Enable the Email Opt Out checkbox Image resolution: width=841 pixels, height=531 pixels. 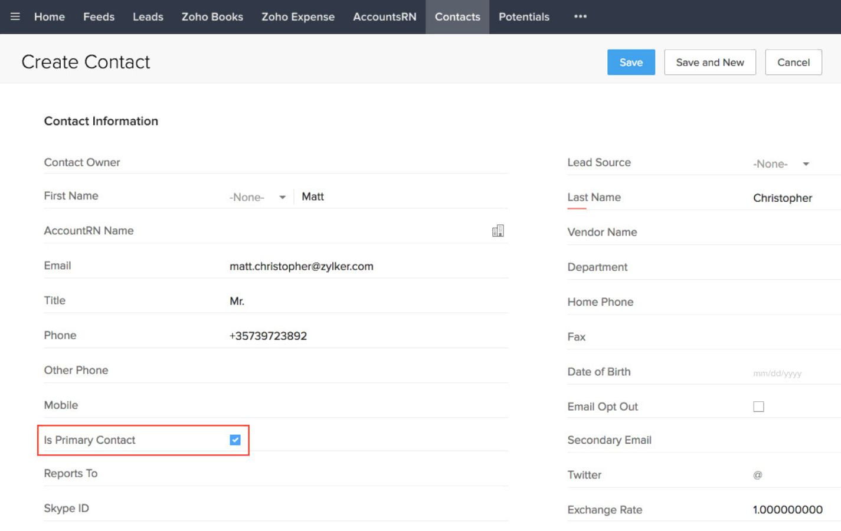(x=758, y=407)
